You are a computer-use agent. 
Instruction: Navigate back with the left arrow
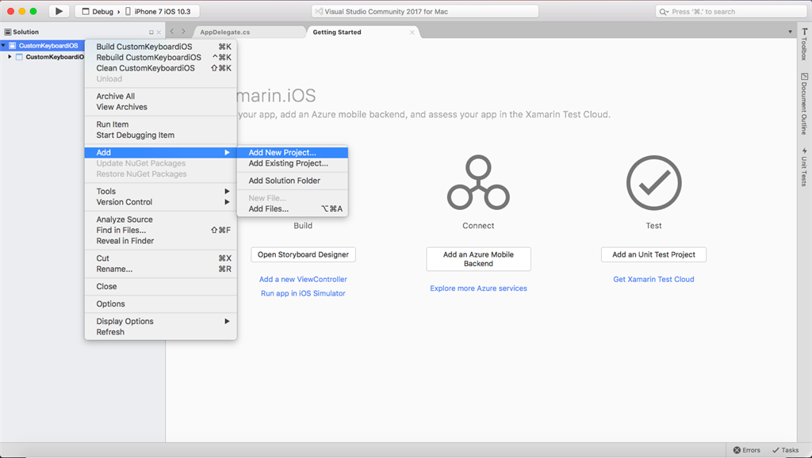[x=172, y=32]
